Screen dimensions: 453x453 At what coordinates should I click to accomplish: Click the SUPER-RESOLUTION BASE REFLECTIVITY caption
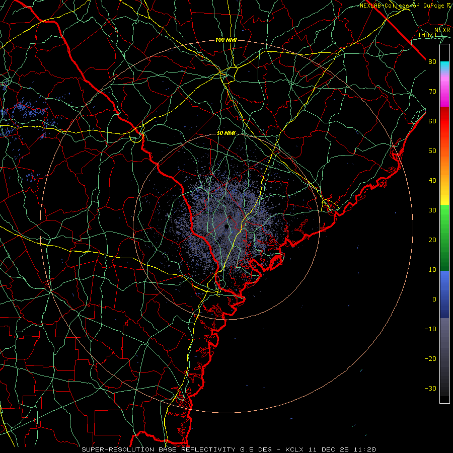coord(159,449)
